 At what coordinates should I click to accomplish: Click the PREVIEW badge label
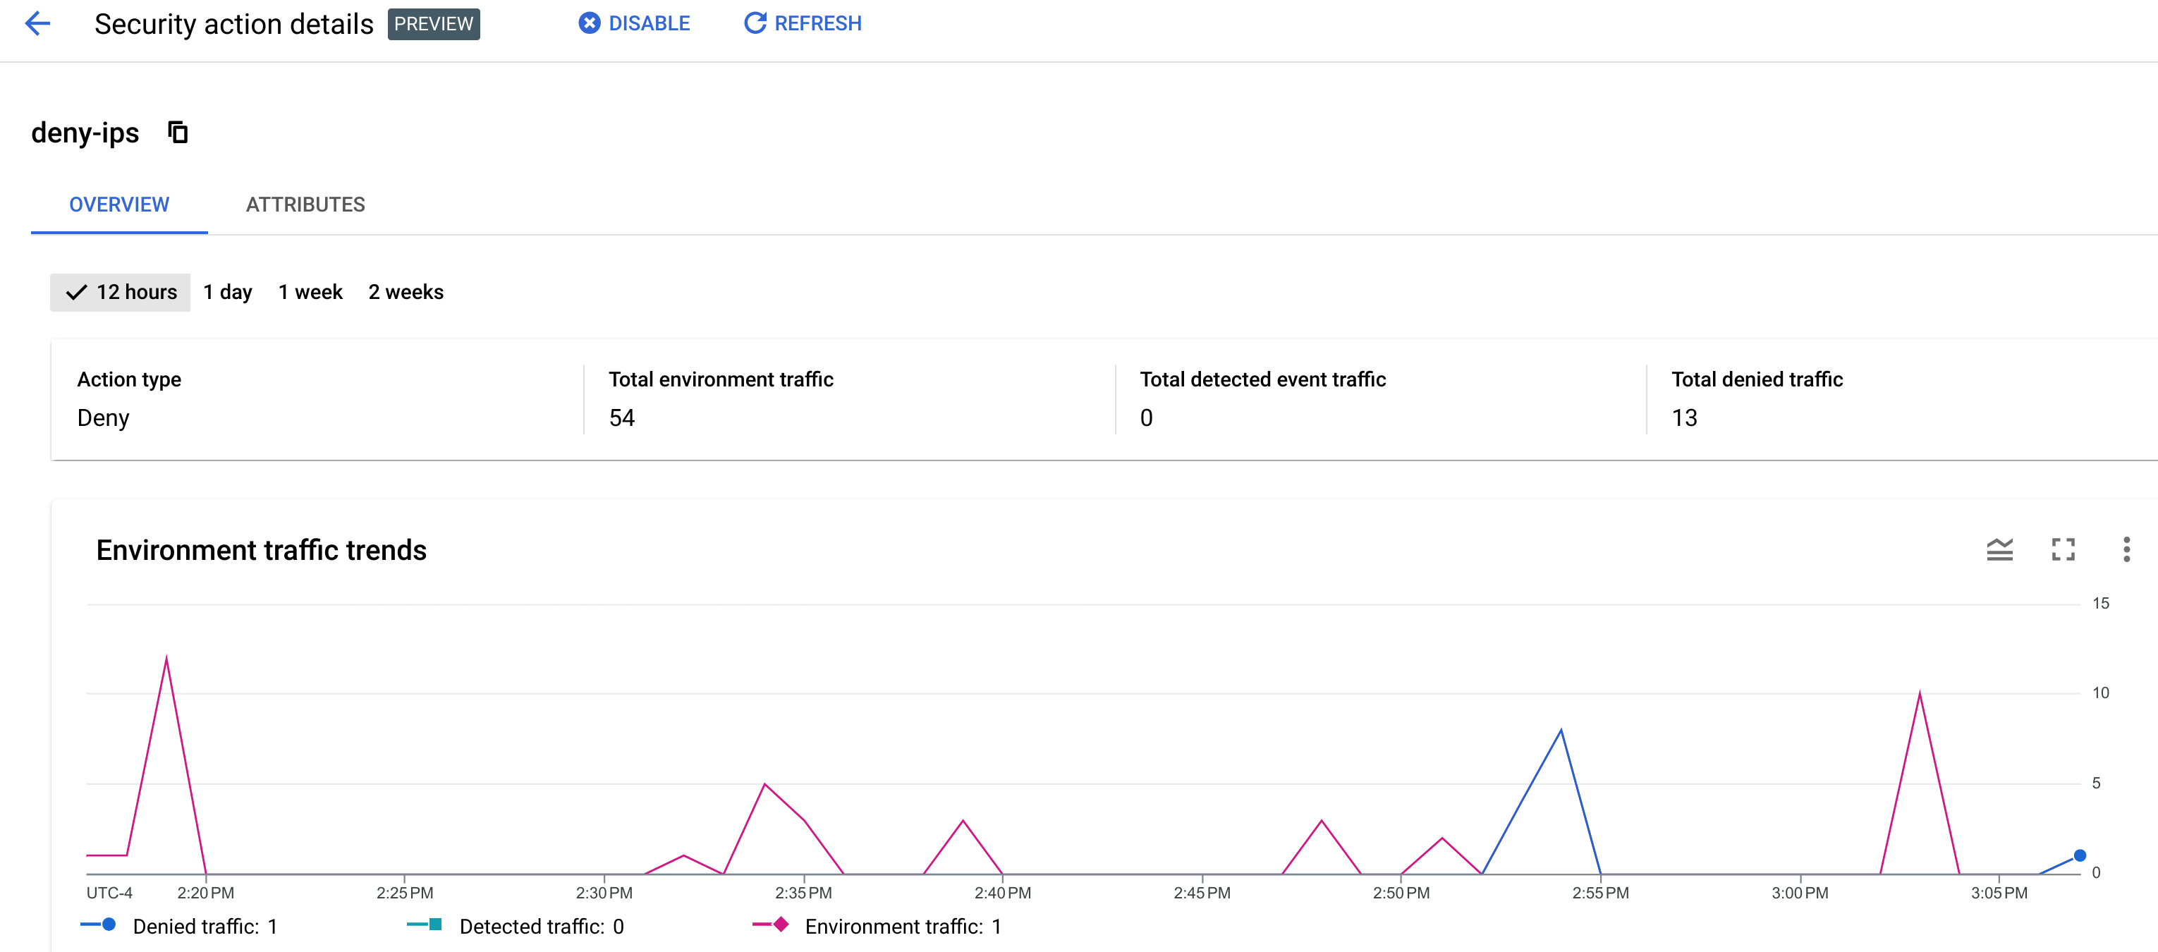434,22
